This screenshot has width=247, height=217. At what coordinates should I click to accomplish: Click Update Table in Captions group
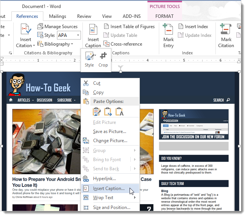tap(120, 35)
